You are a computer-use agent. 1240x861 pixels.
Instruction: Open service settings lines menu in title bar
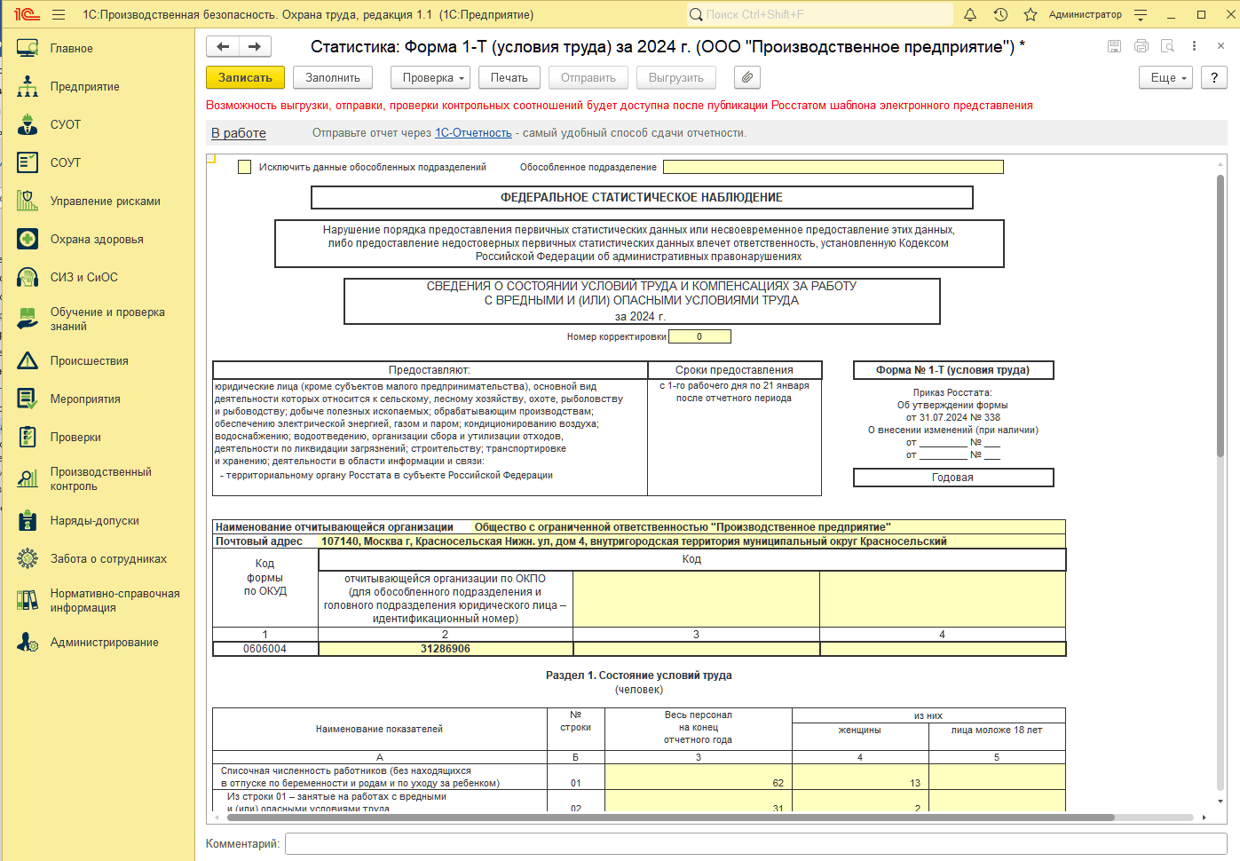click(1141, 15)
